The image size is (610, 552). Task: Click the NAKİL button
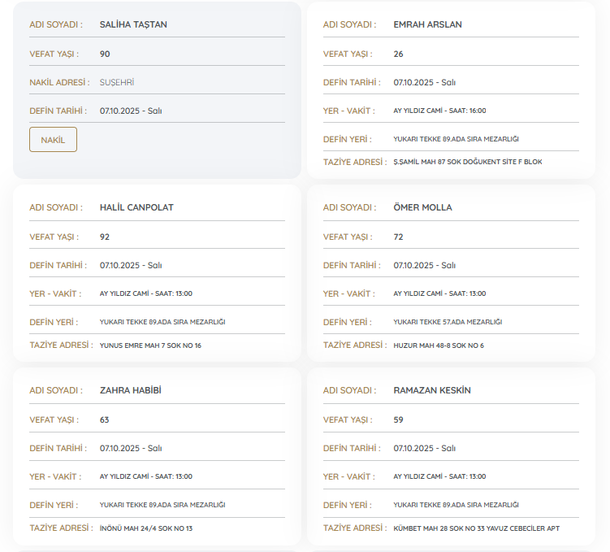pos(53,140)
